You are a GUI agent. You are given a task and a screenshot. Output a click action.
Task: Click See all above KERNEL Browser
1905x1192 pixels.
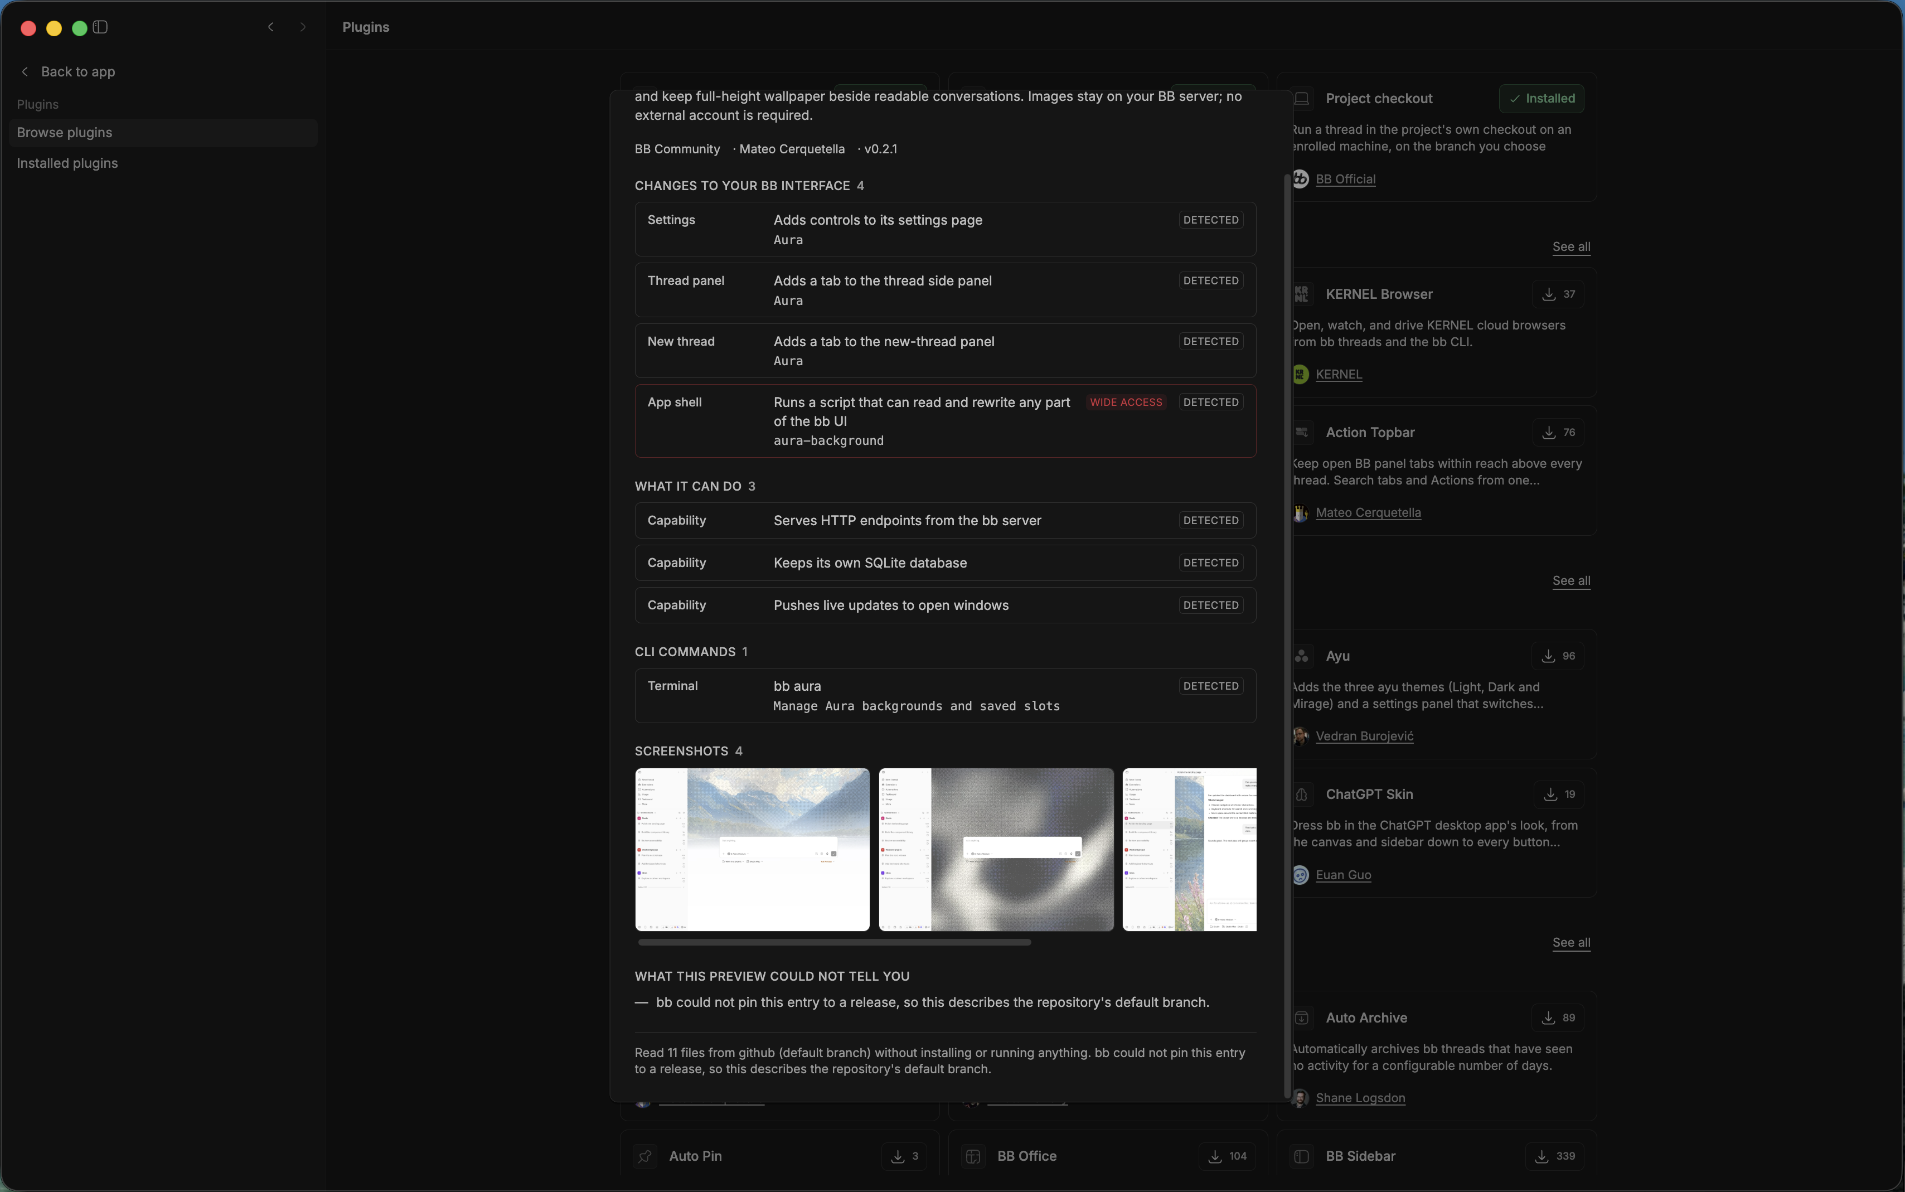pyautogui.click(x=1571, y=247)
